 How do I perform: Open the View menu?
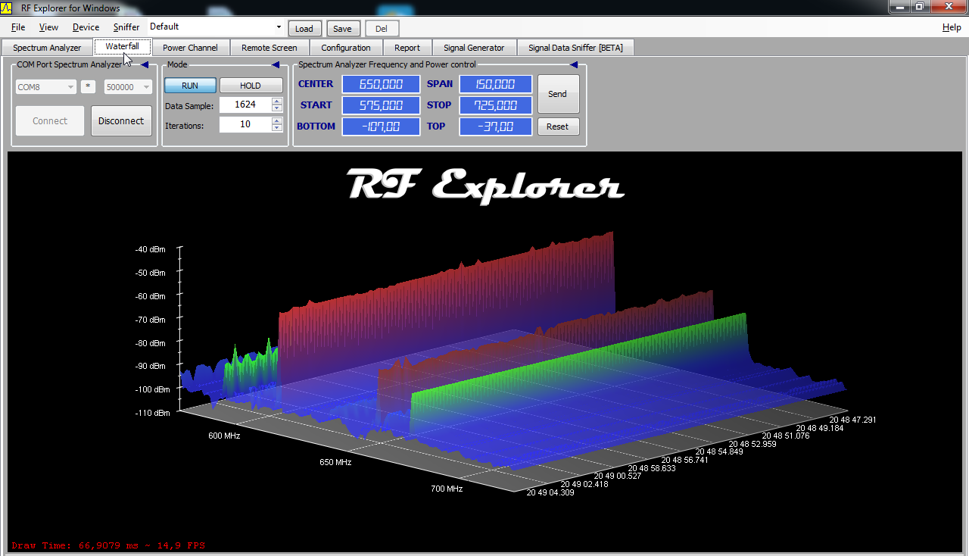pos(48,27)
